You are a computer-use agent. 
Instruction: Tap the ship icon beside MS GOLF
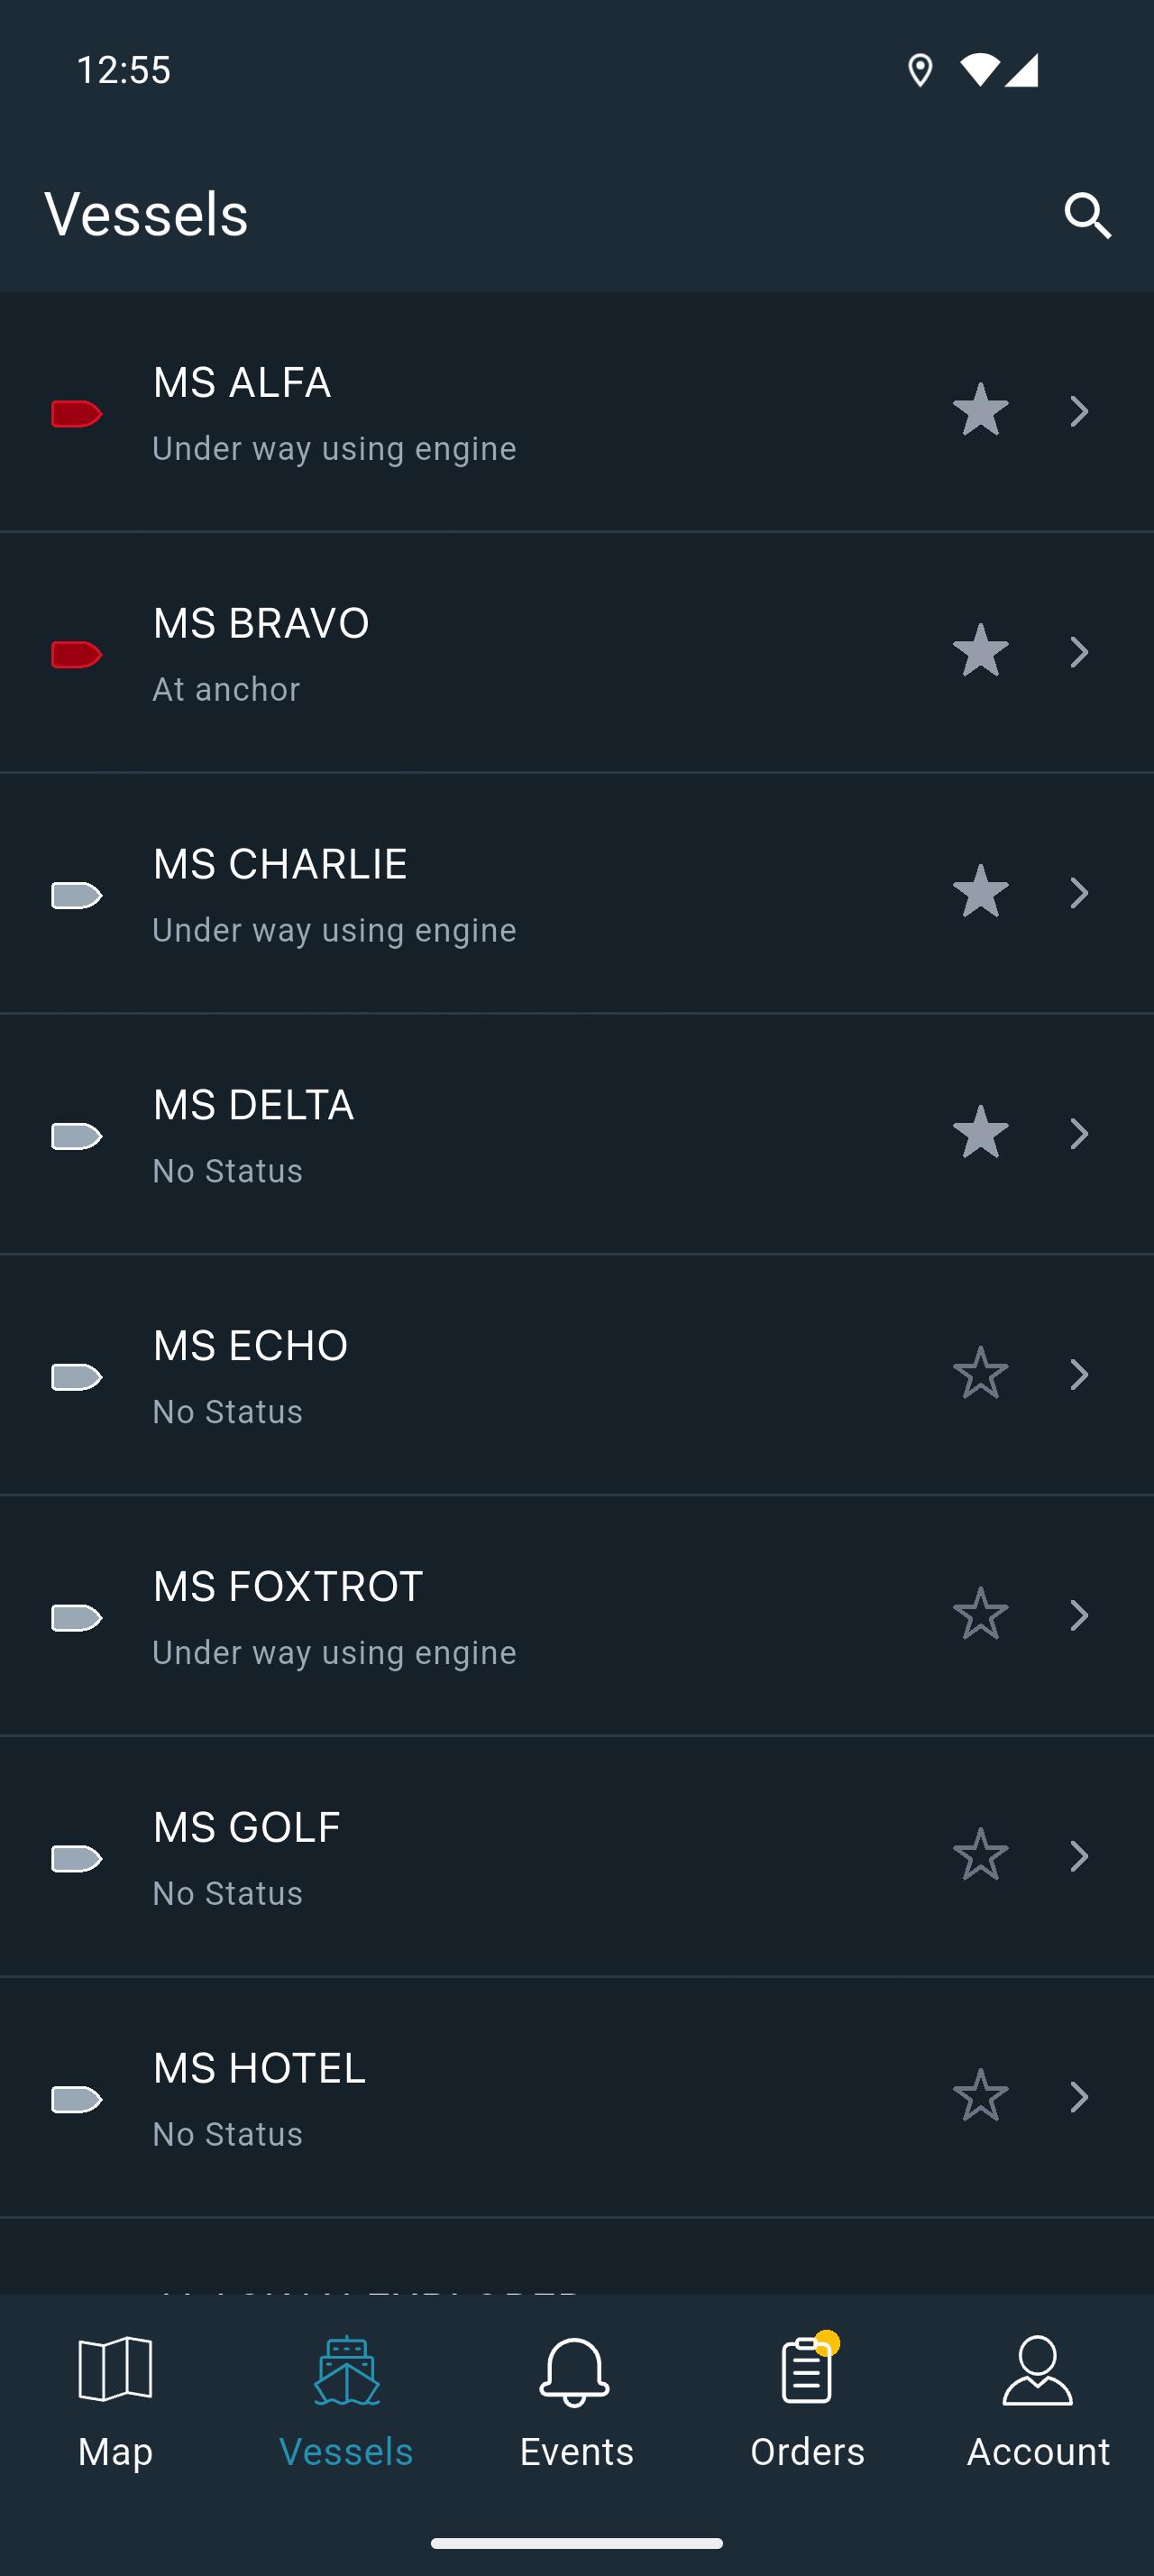coord(76,1858)
